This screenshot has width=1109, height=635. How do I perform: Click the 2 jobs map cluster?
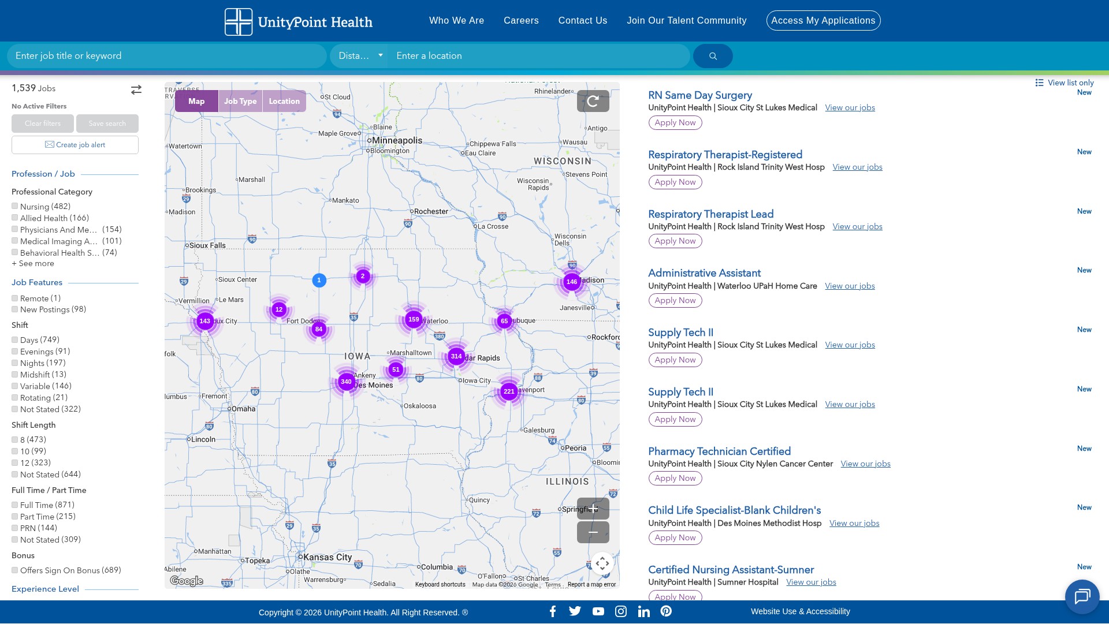(x=363, y=276)
